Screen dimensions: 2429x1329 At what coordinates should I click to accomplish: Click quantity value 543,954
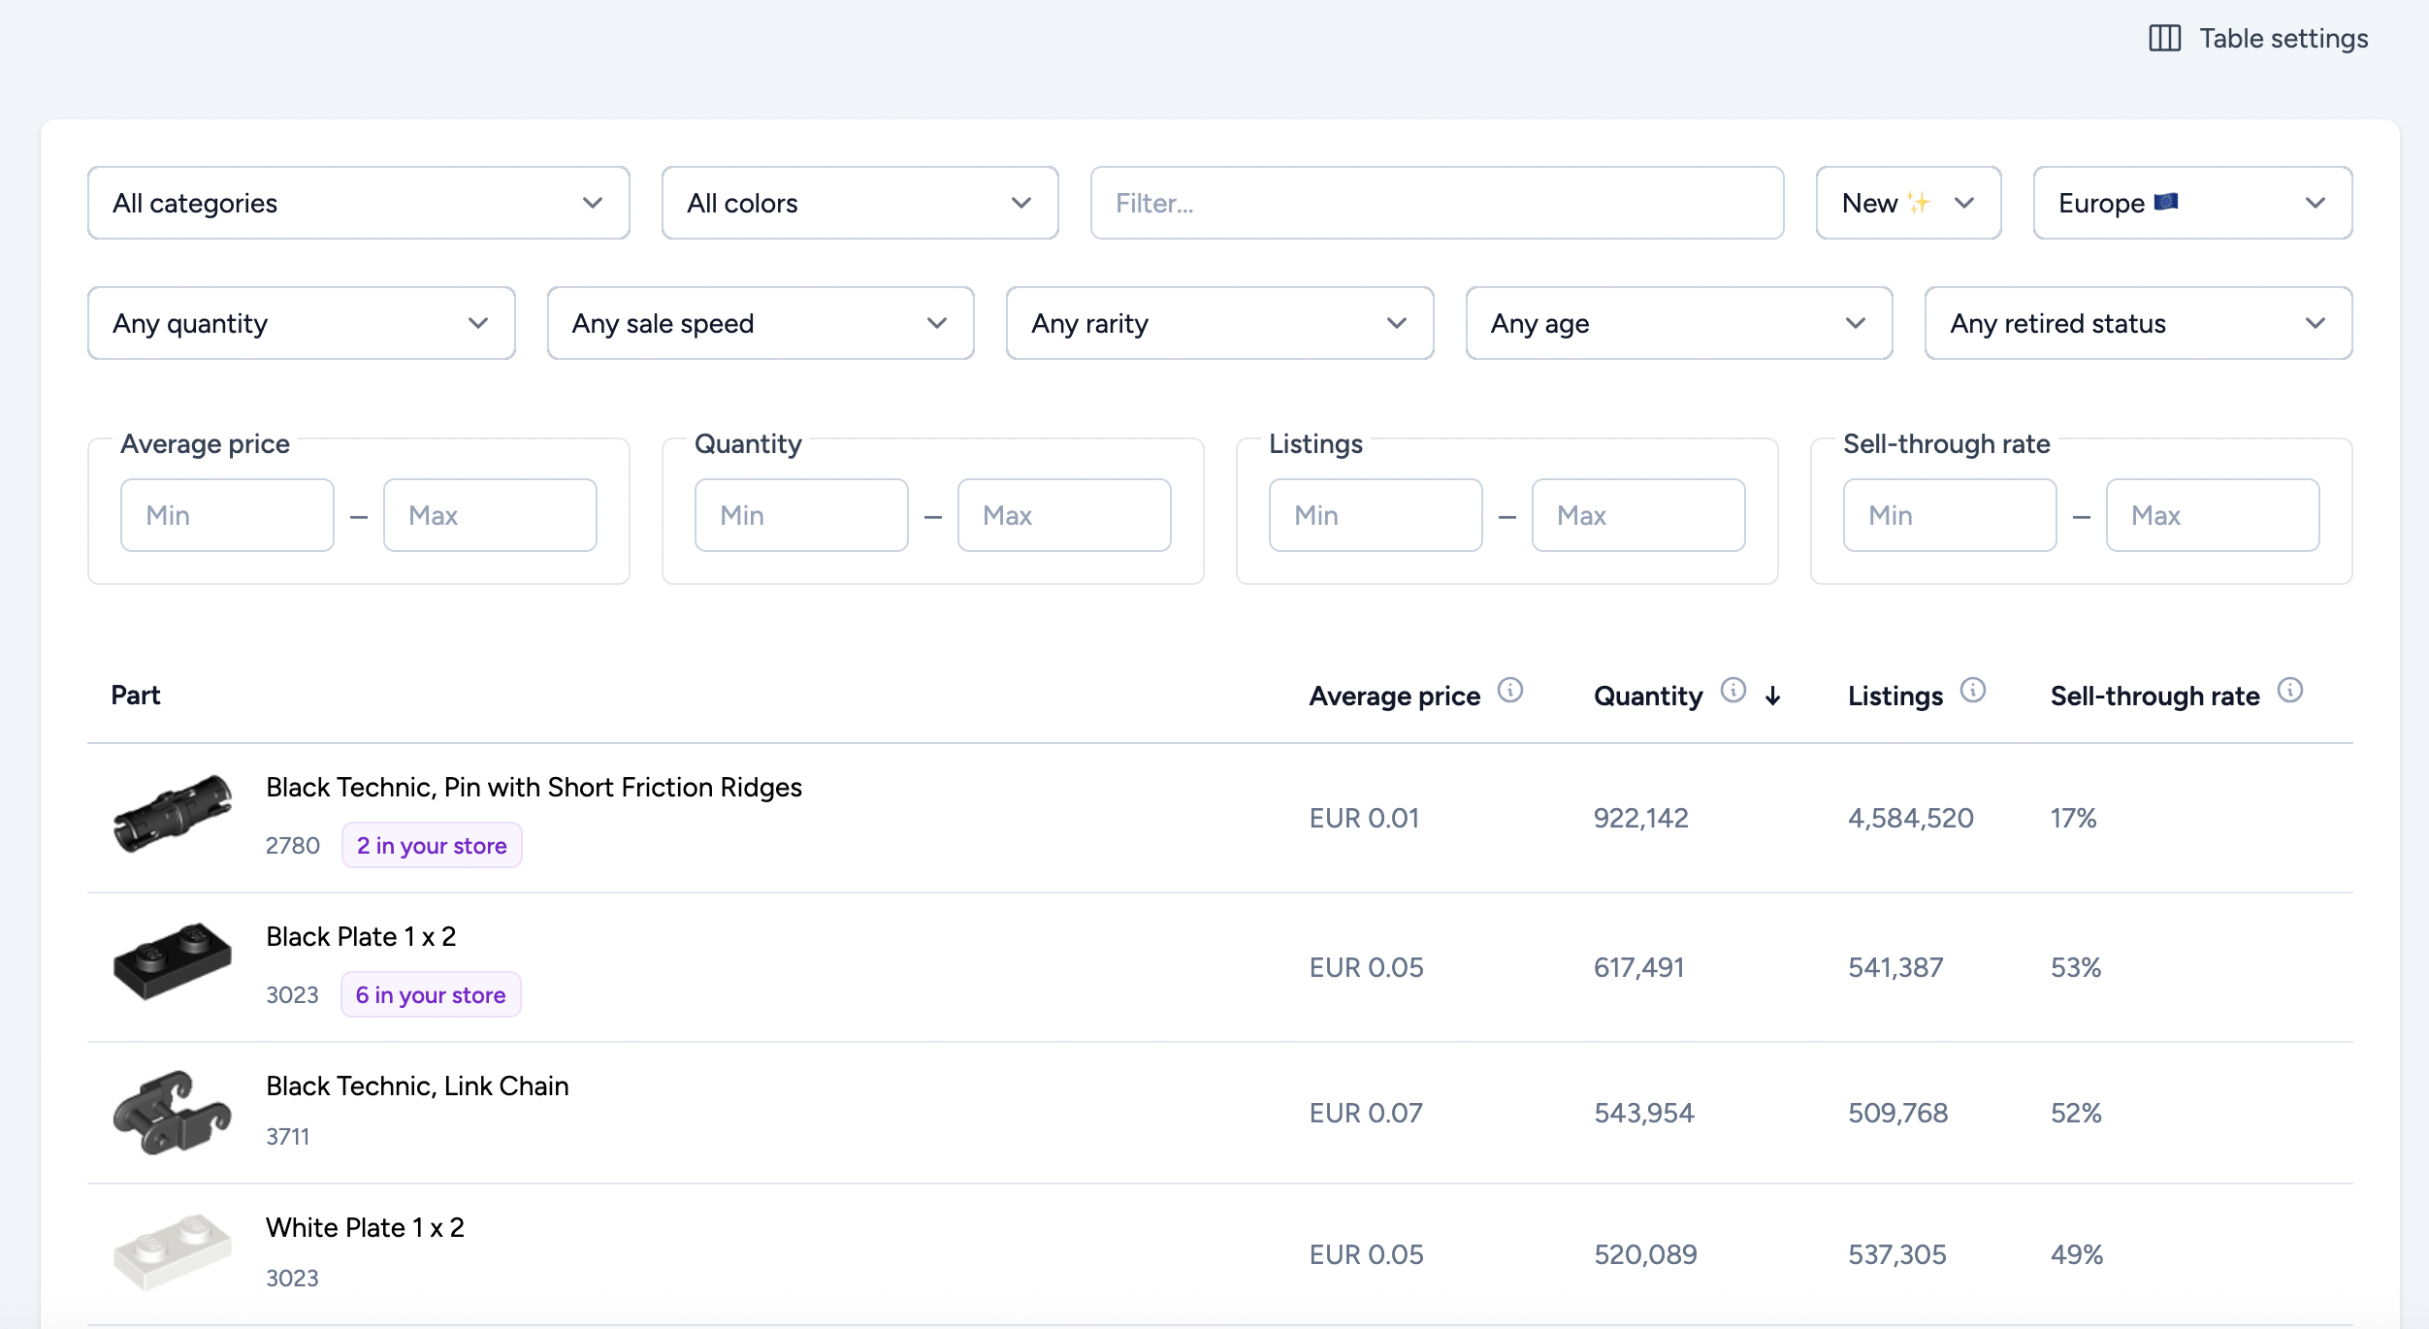(x=1644, y=1113)
